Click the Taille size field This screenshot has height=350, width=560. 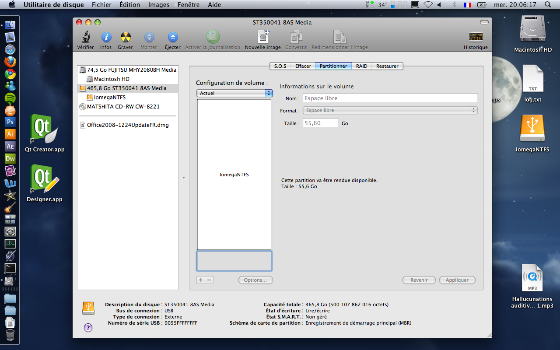pos(320,123)
